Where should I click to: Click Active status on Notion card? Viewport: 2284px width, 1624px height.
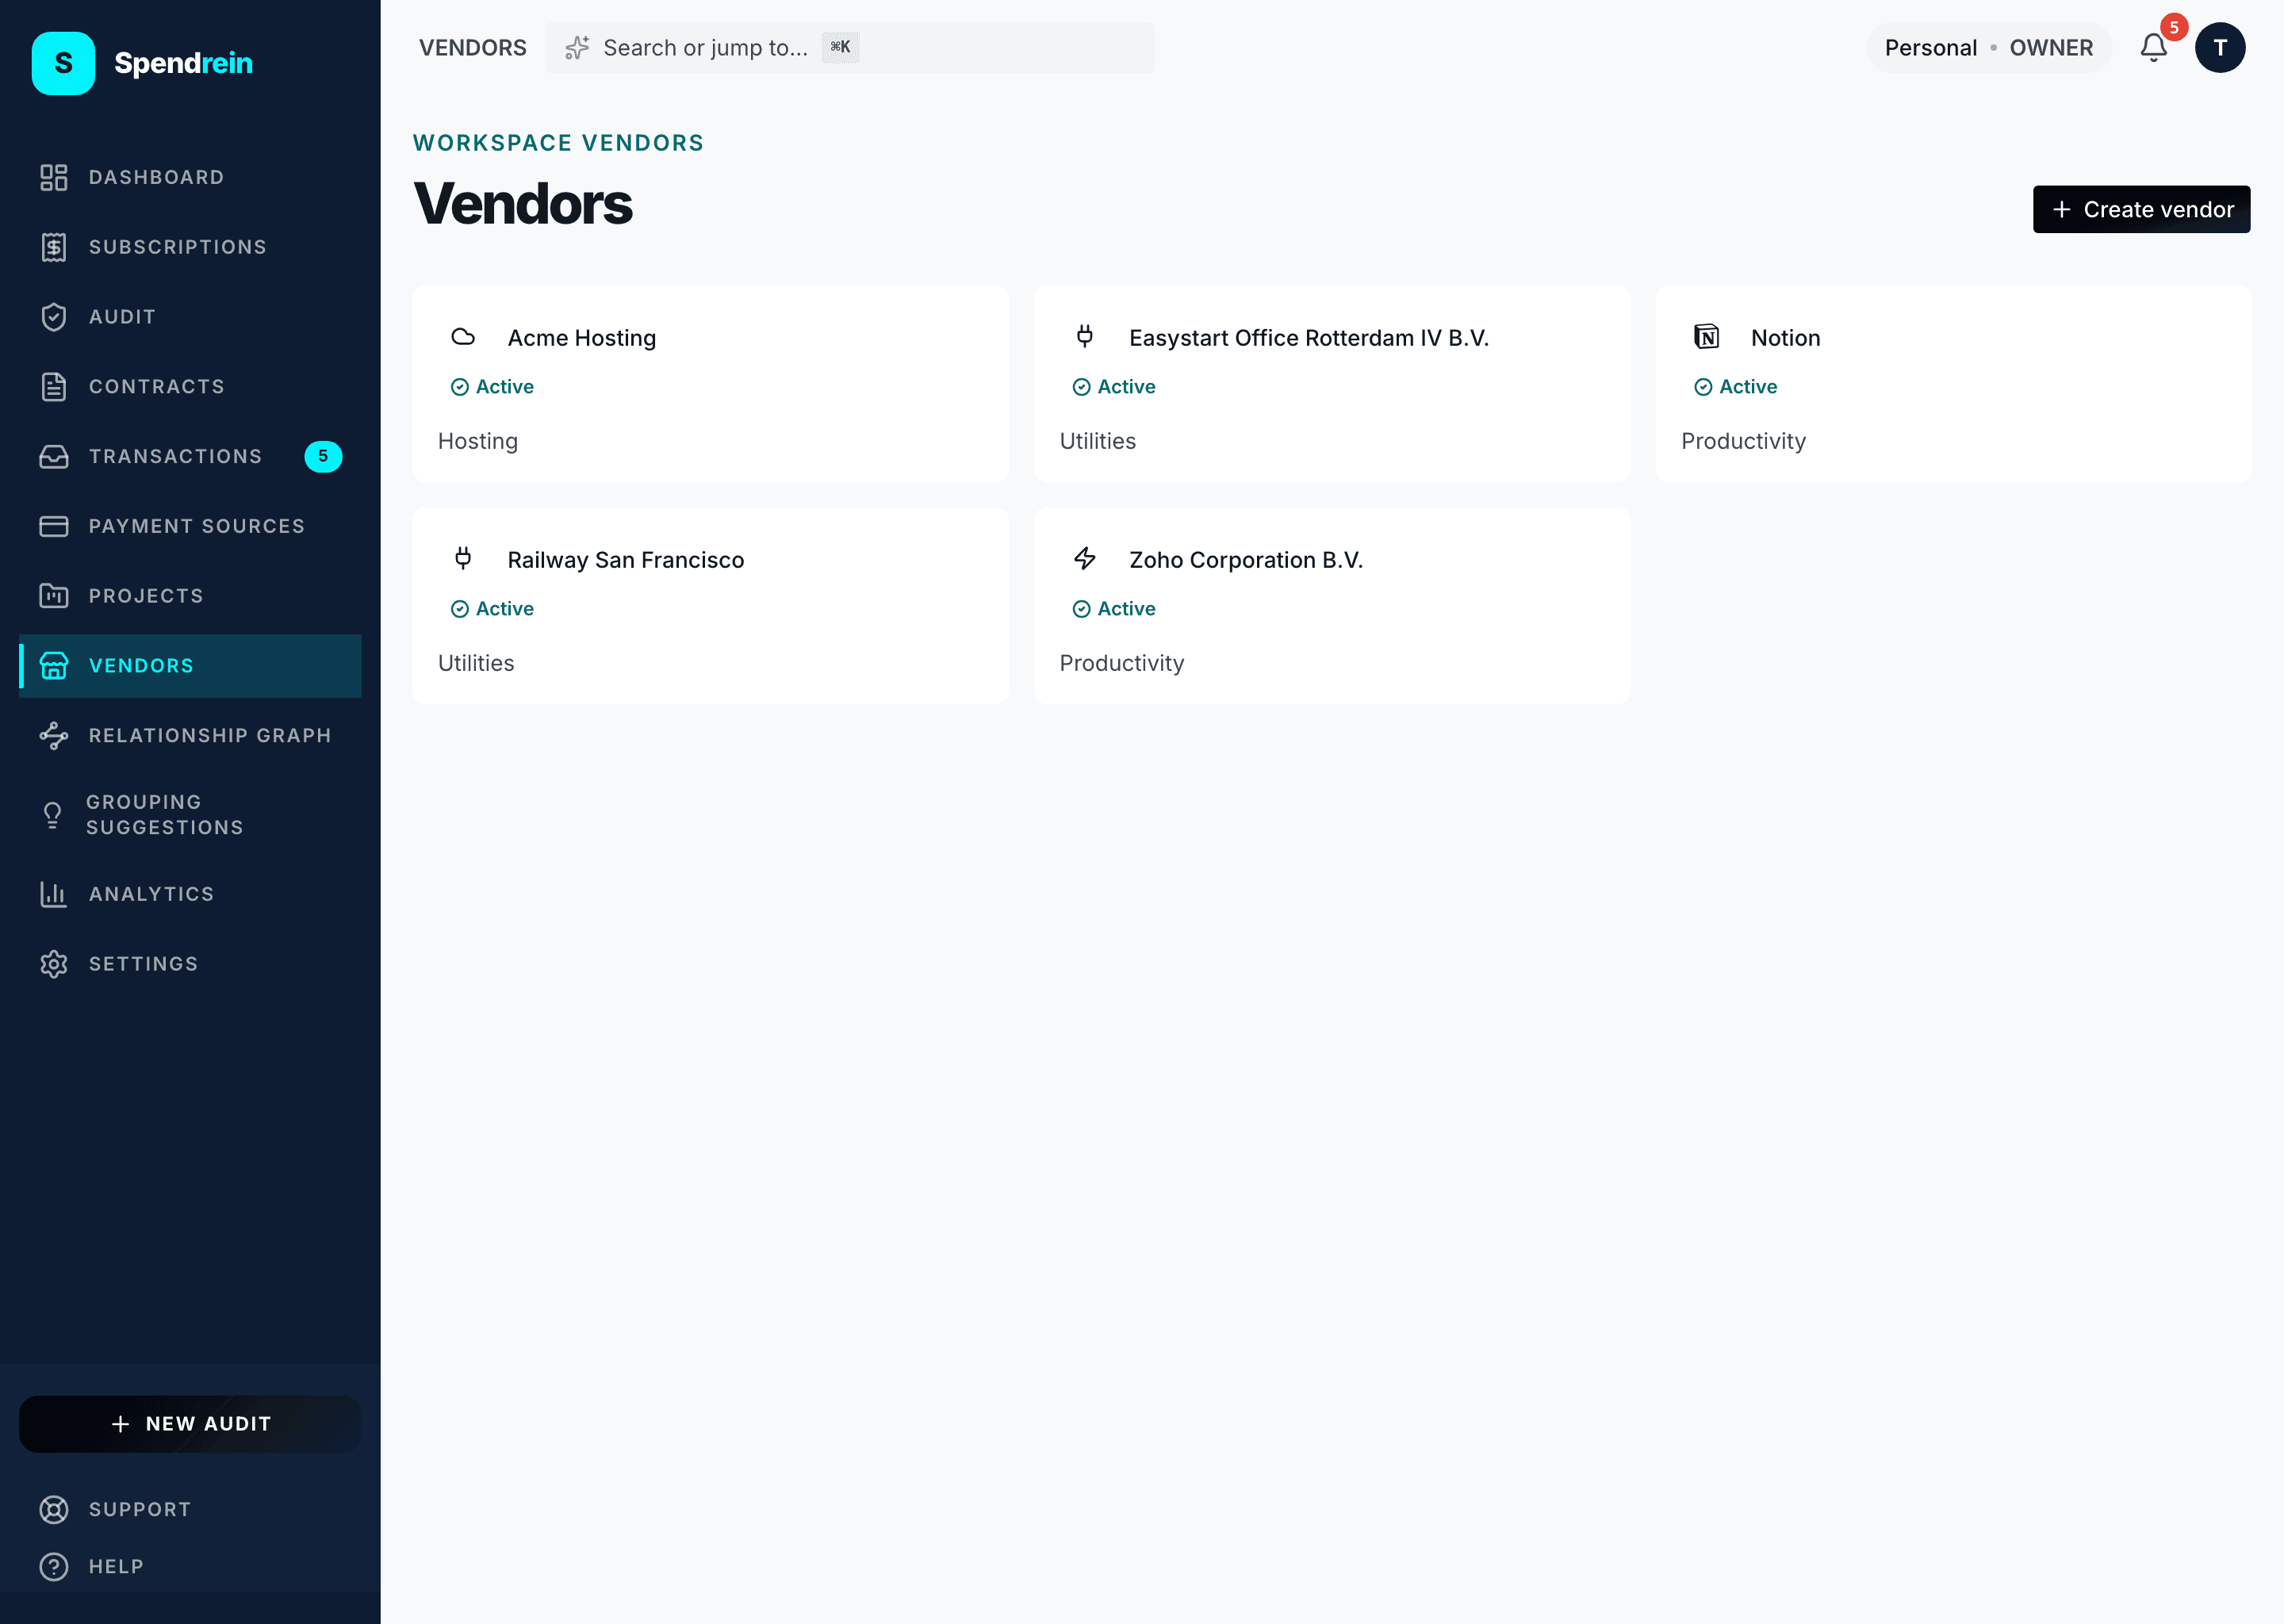(x=1735, y=386)
